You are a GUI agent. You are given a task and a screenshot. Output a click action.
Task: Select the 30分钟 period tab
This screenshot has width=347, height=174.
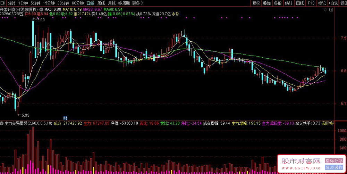point(63,3)
